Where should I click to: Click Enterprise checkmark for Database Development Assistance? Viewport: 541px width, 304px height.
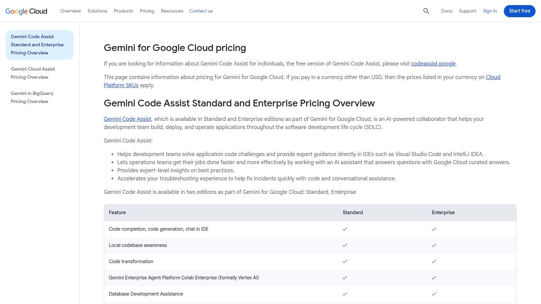point(434,294)
